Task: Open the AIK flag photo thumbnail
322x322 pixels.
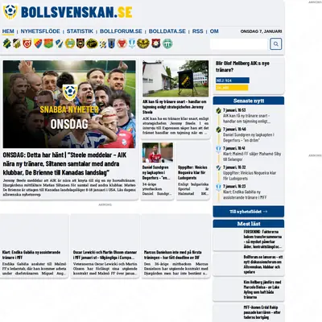Action: [175, 78]
